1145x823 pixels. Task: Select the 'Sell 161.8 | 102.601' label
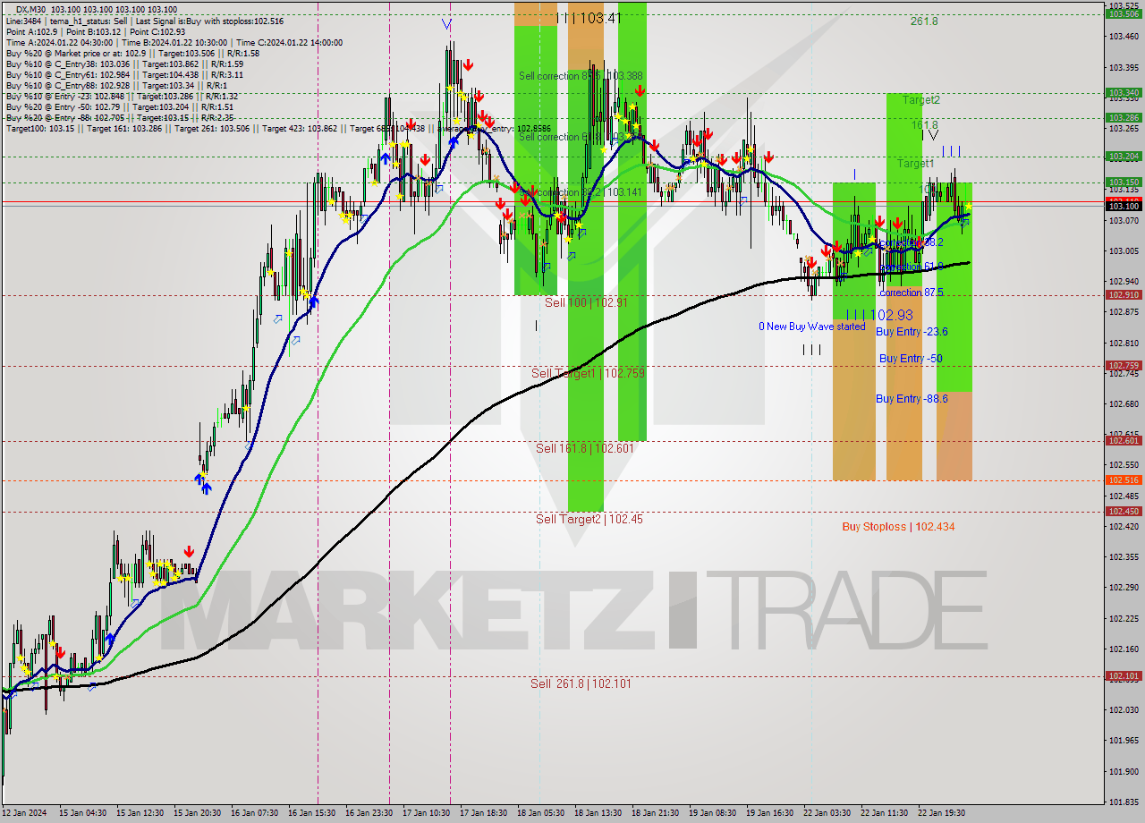[585, 448]
